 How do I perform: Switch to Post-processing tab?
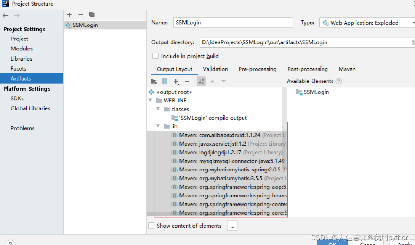click(307, 69)
